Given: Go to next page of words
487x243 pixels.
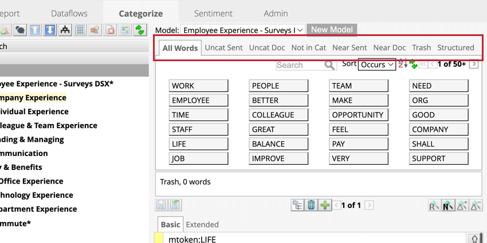Looking at the screenshot, I should 474,65.
